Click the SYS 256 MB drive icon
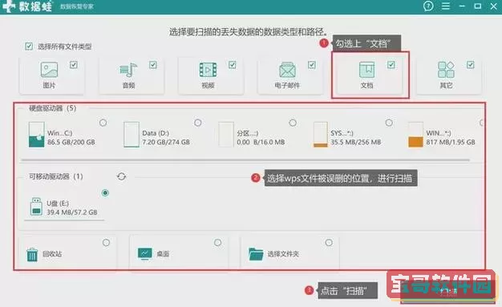The image size is (502, 307). (321, 135)
